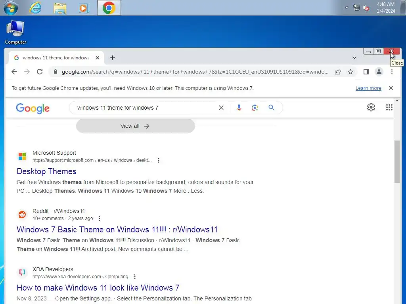Screen dimensions: 406x304
Task: Click the address bar URL
Action: (x=195, y=72)
